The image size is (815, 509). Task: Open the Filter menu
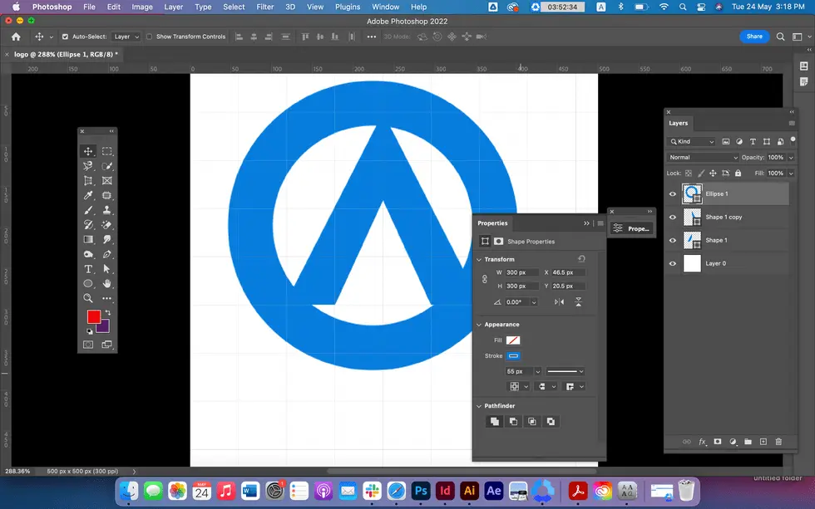pos(265,7)
